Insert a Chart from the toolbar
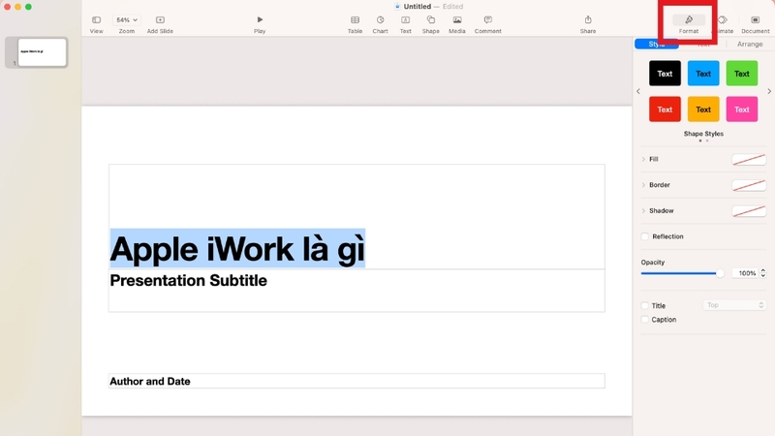The image size is (775, 436). 380,19
